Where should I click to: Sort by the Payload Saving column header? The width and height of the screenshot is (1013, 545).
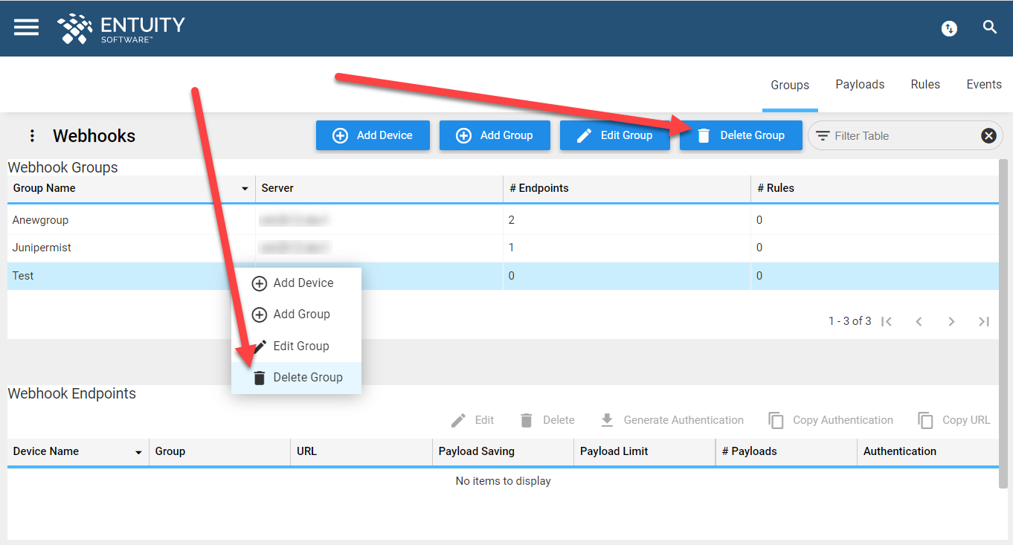click(503, 451)
